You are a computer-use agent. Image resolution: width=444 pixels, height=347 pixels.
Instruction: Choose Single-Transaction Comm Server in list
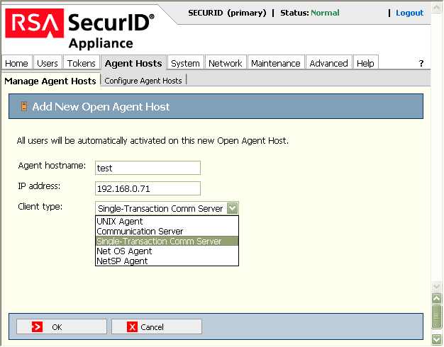click(x=167, y=241)
